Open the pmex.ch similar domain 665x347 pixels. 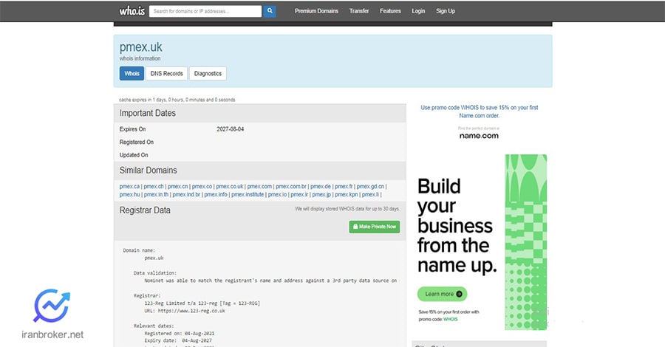(154, 187)
